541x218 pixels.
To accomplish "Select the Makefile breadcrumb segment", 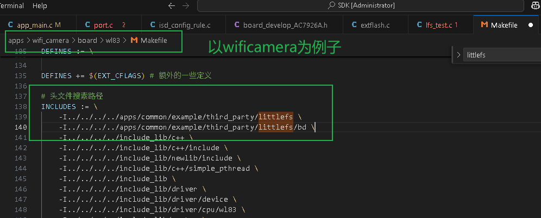I will tap(154, 40).
